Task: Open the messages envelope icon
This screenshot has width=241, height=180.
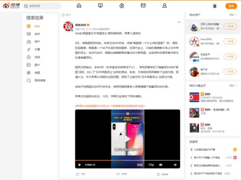Action: tap(143, 6)
